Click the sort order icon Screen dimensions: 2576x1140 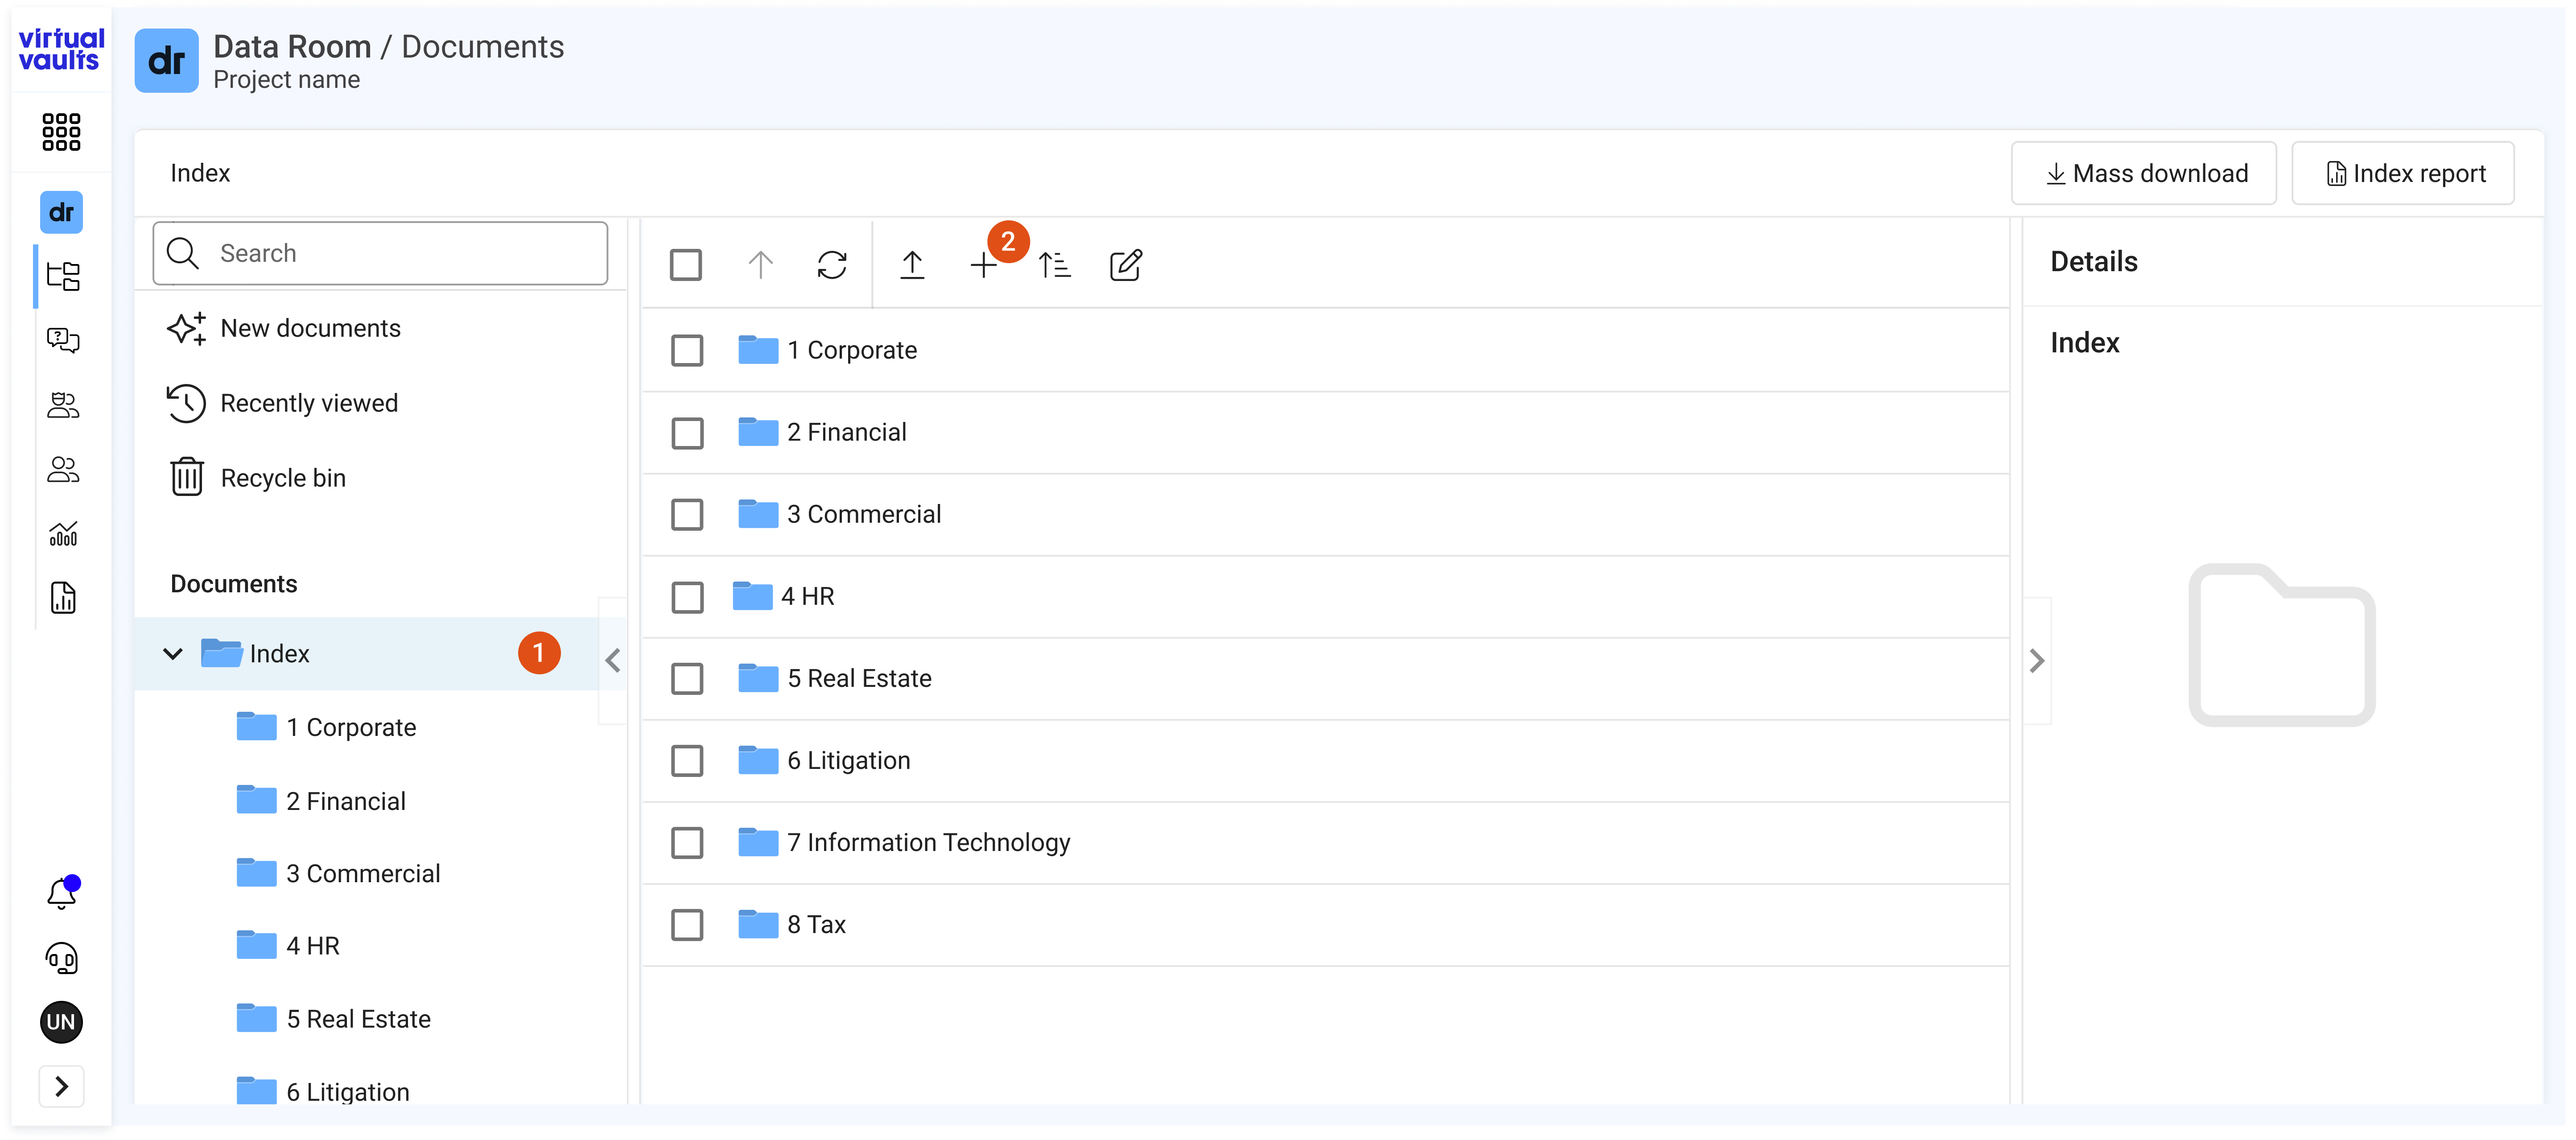point(1054,265)
